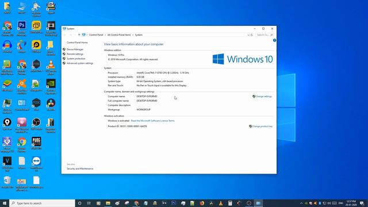Select the Adobe Photoshop desktop shortcut
The width and height of the screenshot is (368, 207).
point(22,28)
